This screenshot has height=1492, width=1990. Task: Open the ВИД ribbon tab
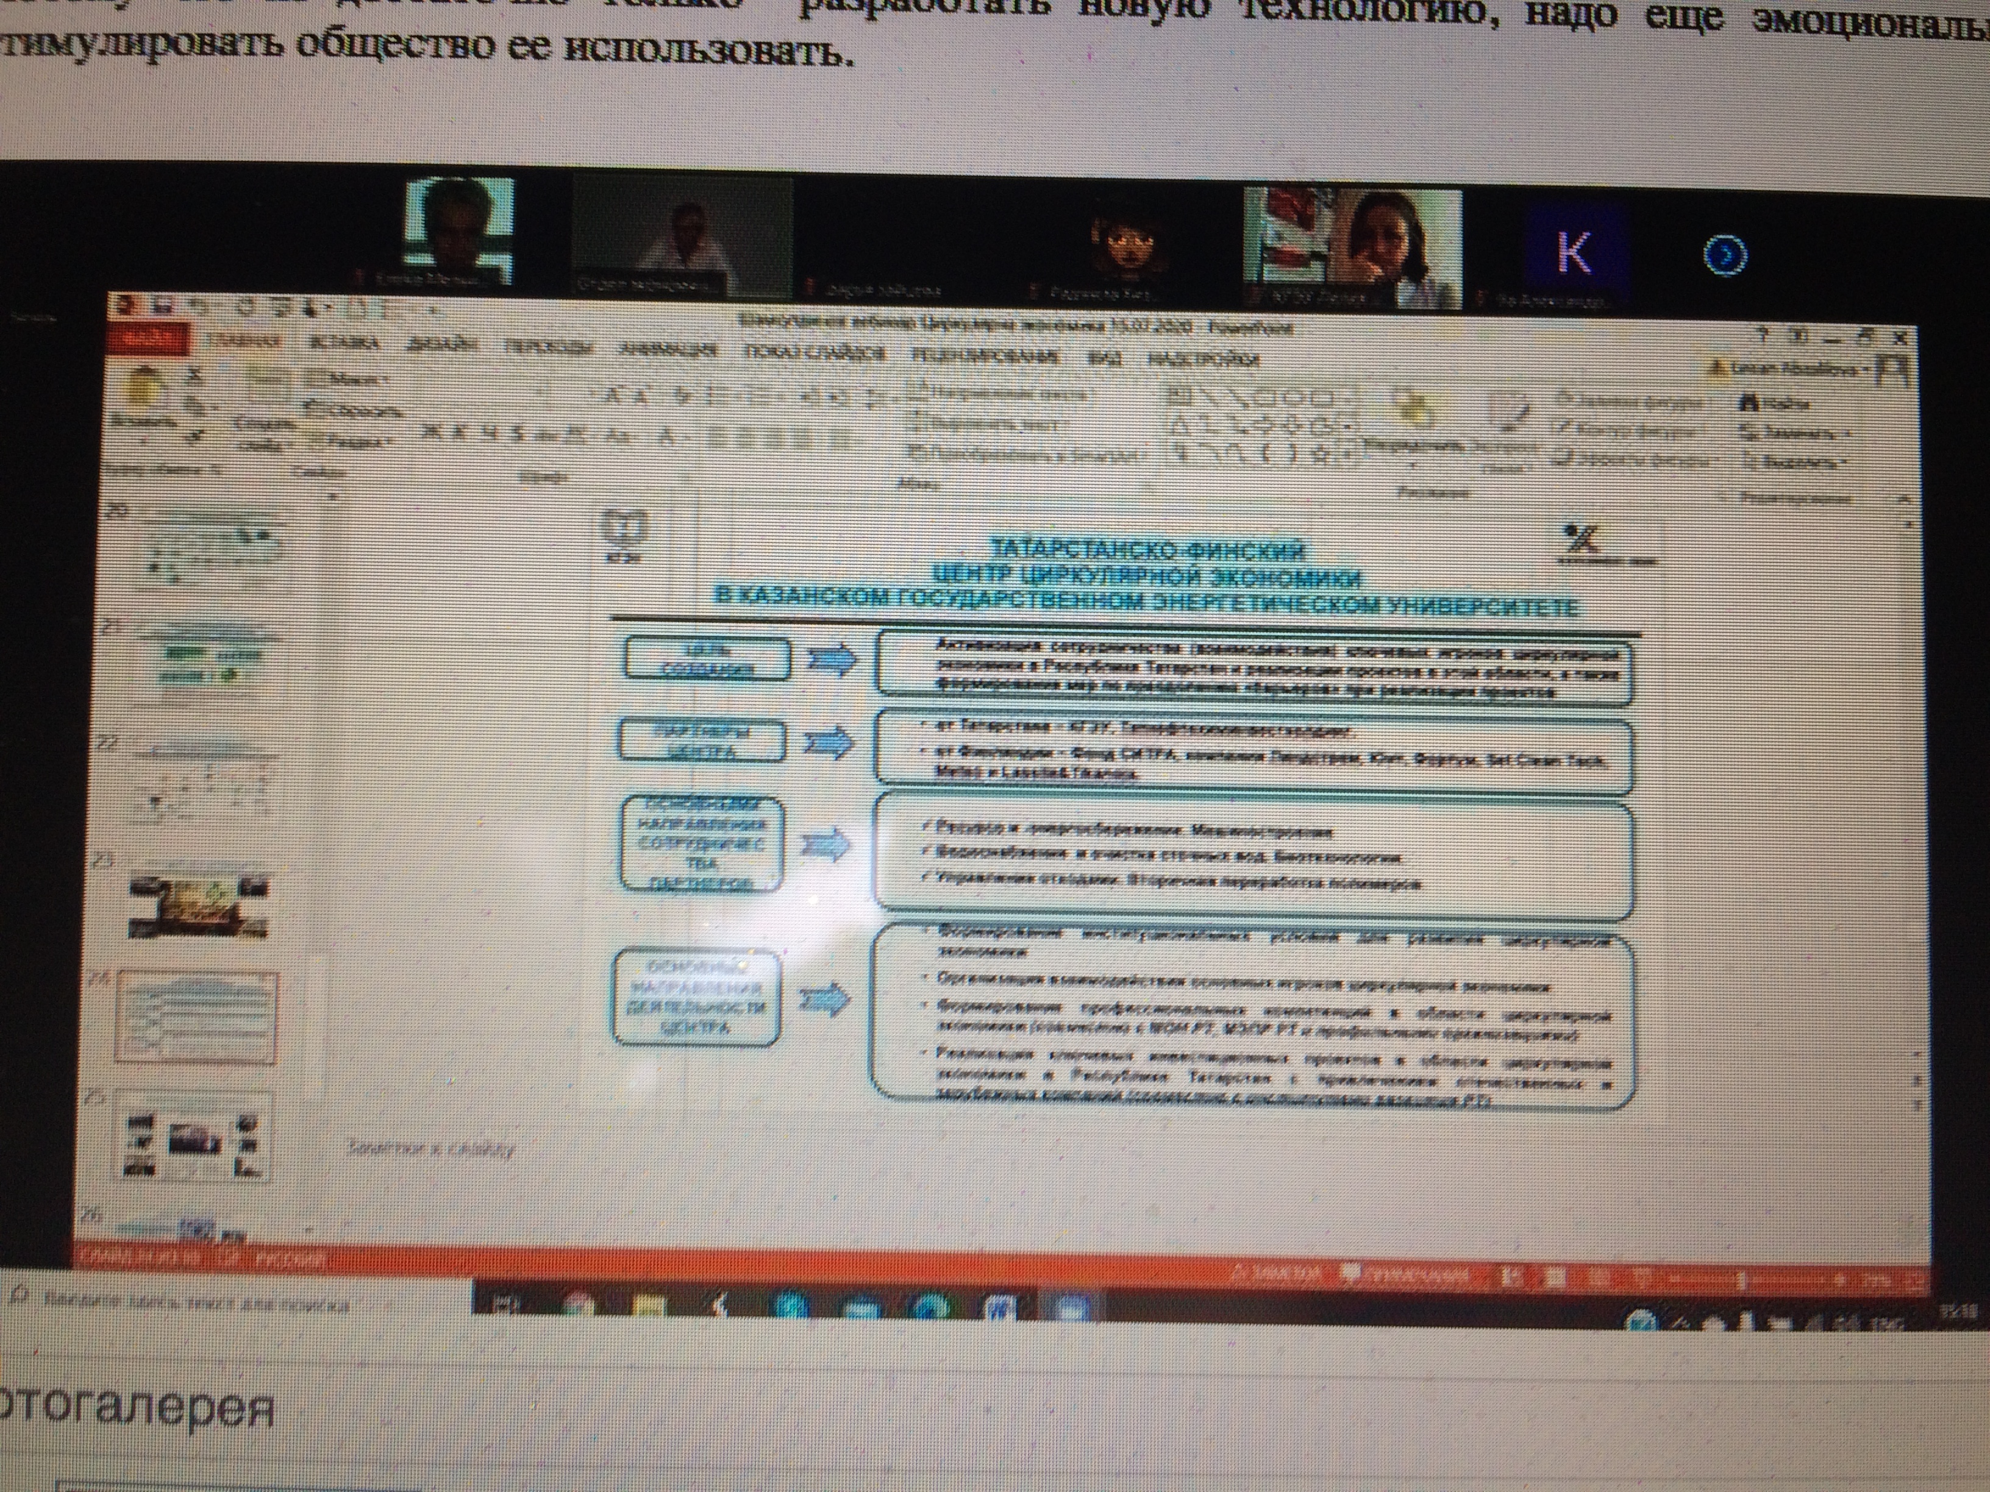(x=1104, y=358)
